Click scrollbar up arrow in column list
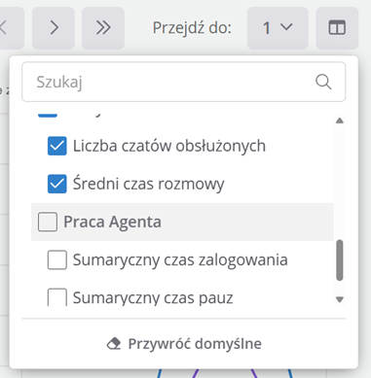Screen dimensions: 371x378 click(x=340, y=120)
